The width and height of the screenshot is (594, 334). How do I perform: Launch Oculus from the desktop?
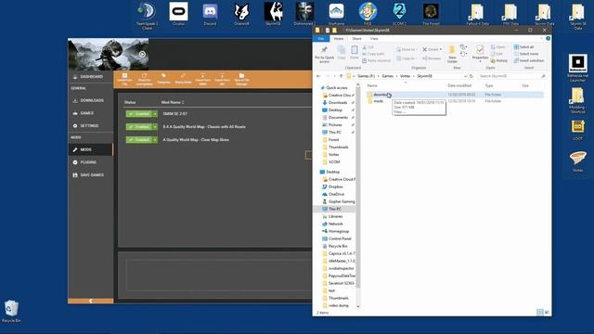click(178, 14)
